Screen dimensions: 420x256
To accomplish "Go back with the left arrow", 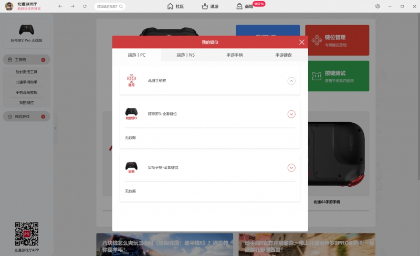I will pyautogui.click(x=60, y=6).
